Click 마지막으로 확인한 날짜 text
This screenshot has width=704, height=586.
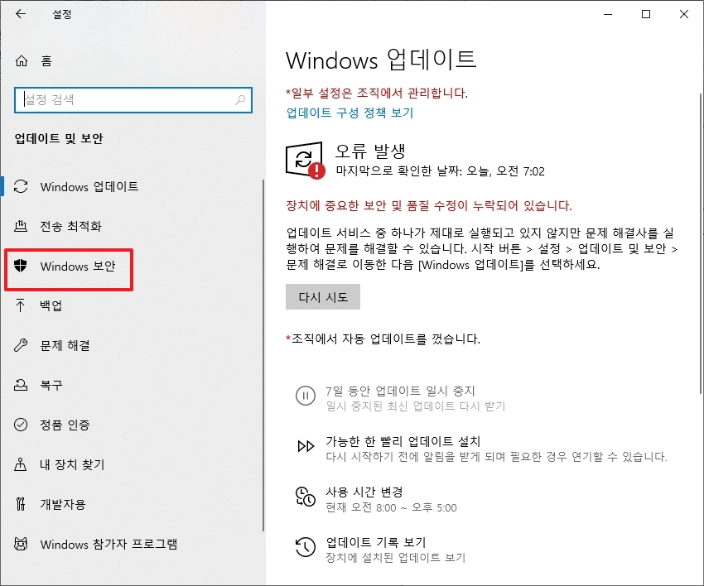(440, 171)
